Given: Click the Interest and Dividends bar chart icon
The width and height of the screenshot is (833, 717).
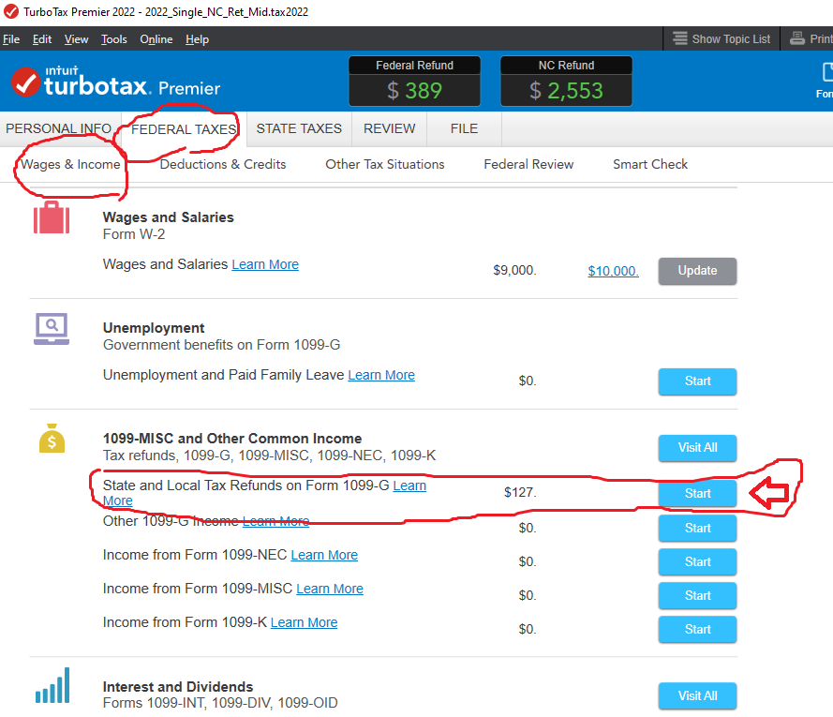Looking at the screenshot, I should click(52, 687).
